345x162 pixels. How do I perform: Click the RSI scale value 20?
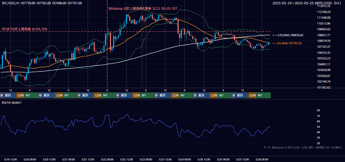coord(318,143)
